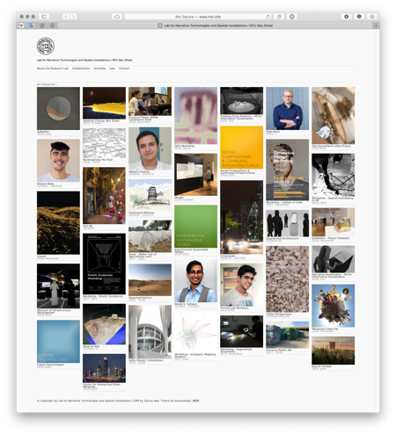Add a new tab with plus button
The width and height of the screenshot is (396, 434).
click(376, 25)
